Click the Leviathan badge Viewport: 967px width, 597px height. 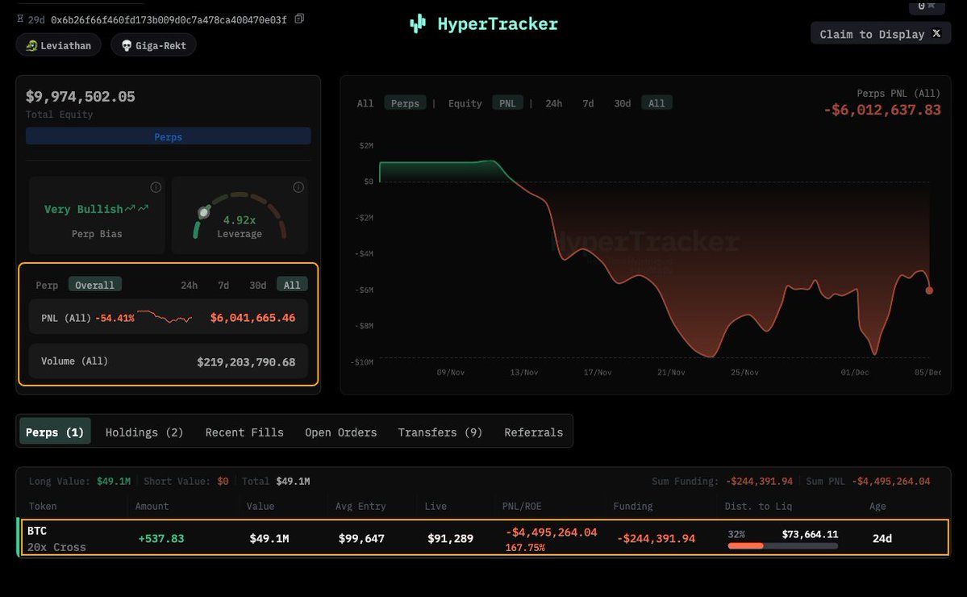pos(59,45)
